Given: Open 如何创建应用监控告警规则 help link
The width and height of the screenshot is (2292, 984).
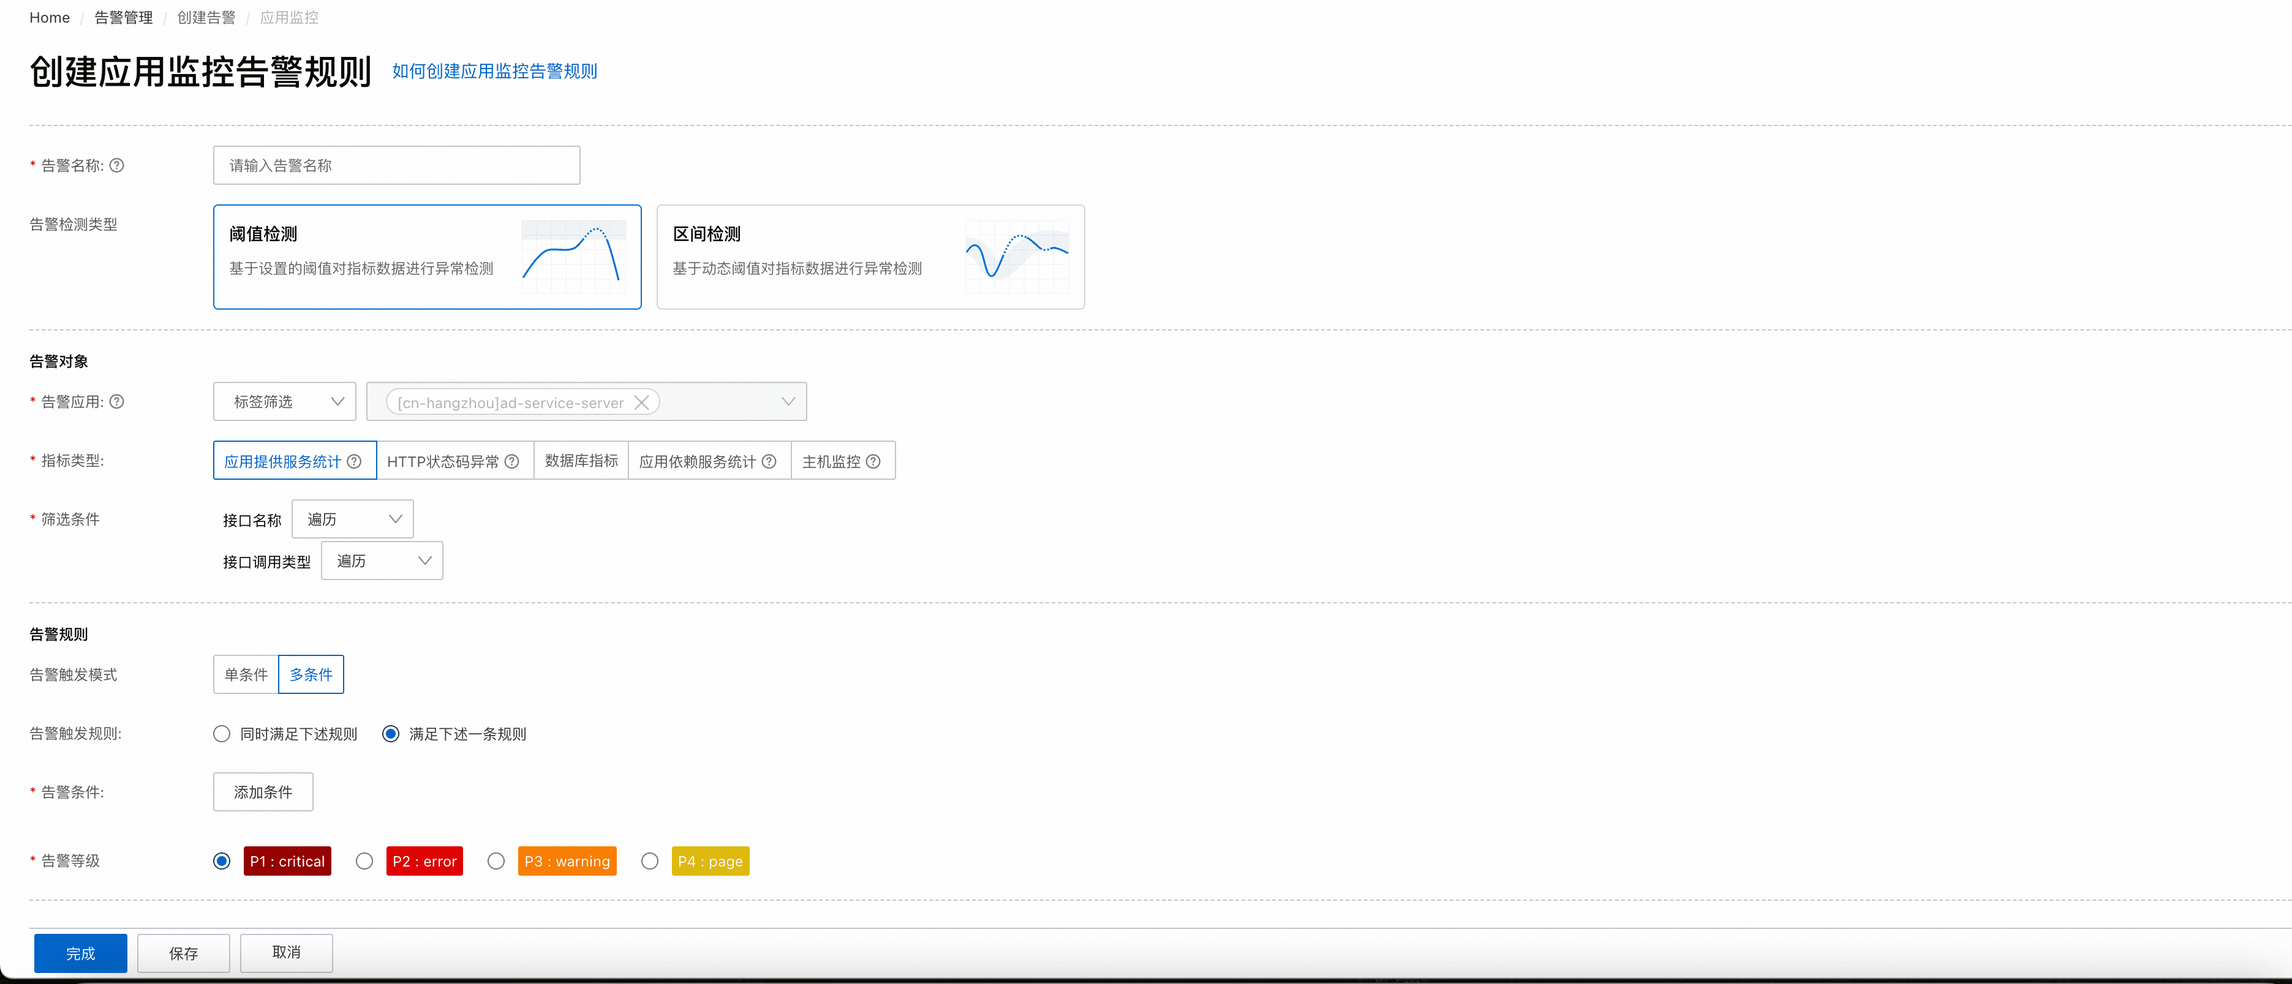Looking at the screenshot, I should [x=494, y=71].
